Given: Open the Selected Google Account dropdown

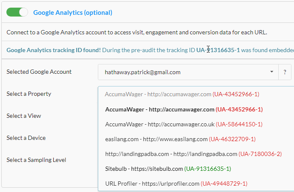Looking at the screenshot, I should (188, 72).
